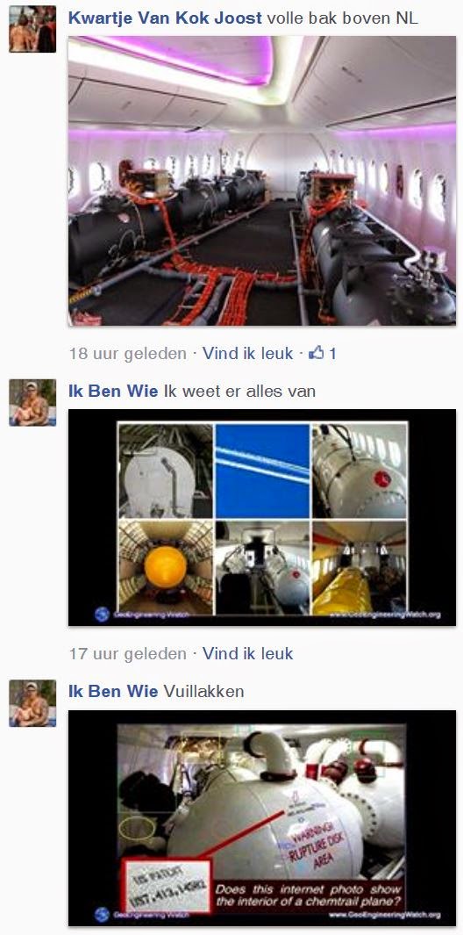Viewport: 463px width, 935px height.
Task: Click the globe logo in rupture disk image
Action: click(102, 914)
